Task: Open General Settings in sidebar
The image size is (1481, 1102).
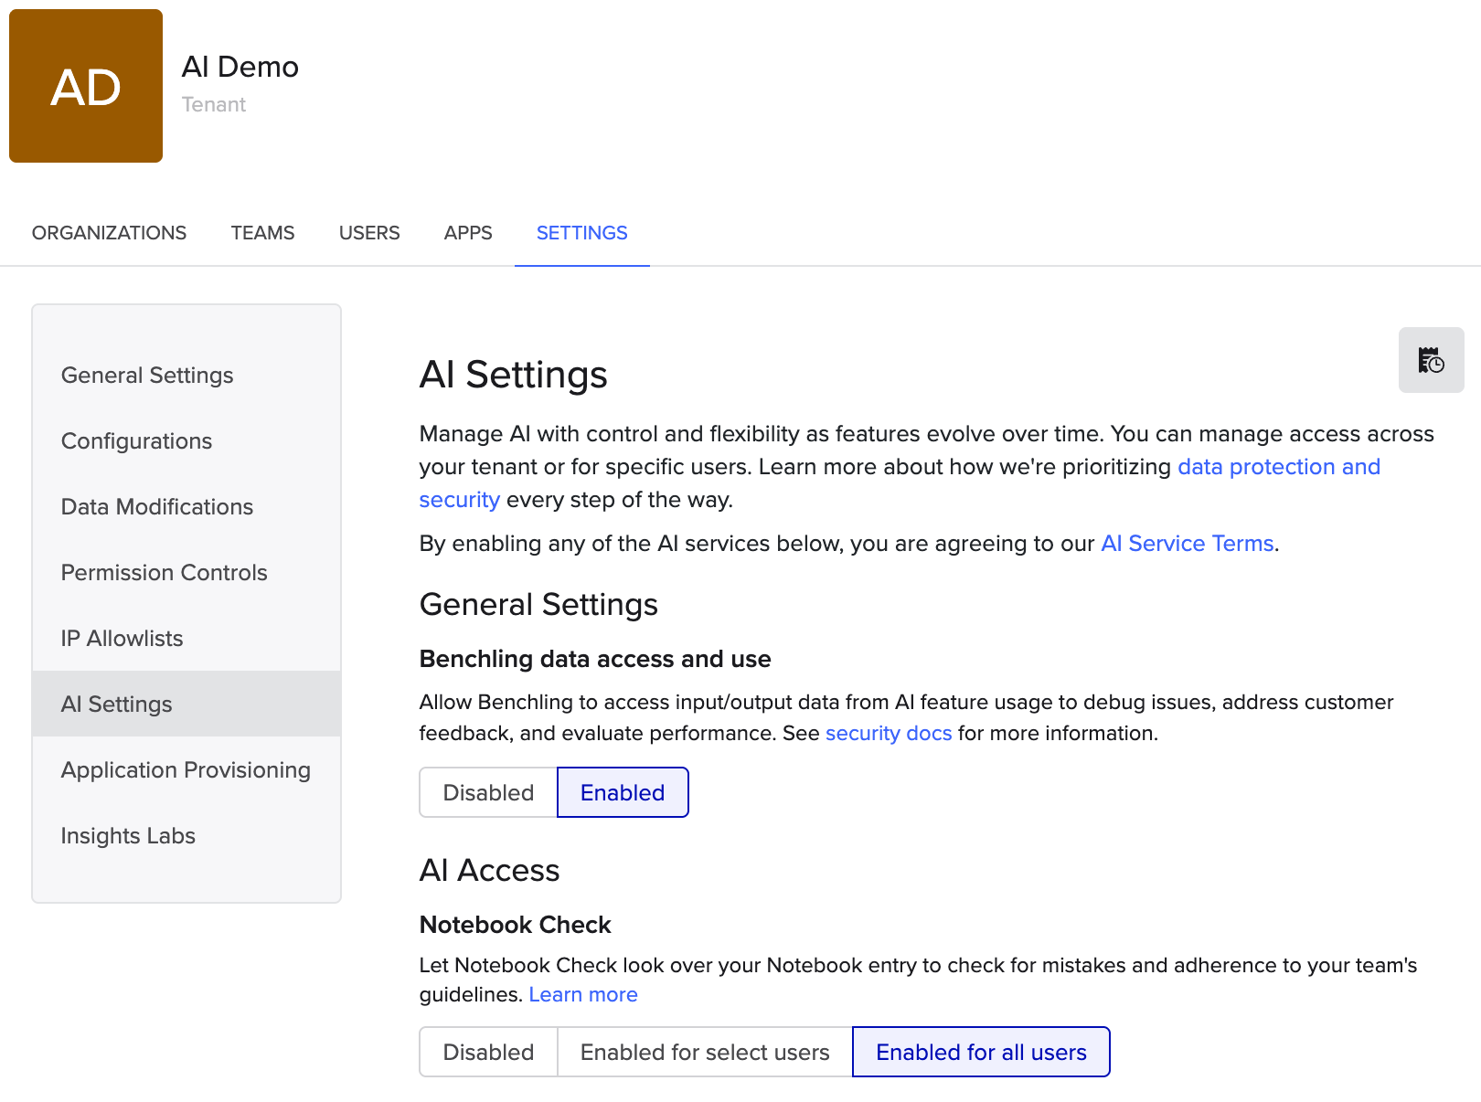Action: (147, 376)
